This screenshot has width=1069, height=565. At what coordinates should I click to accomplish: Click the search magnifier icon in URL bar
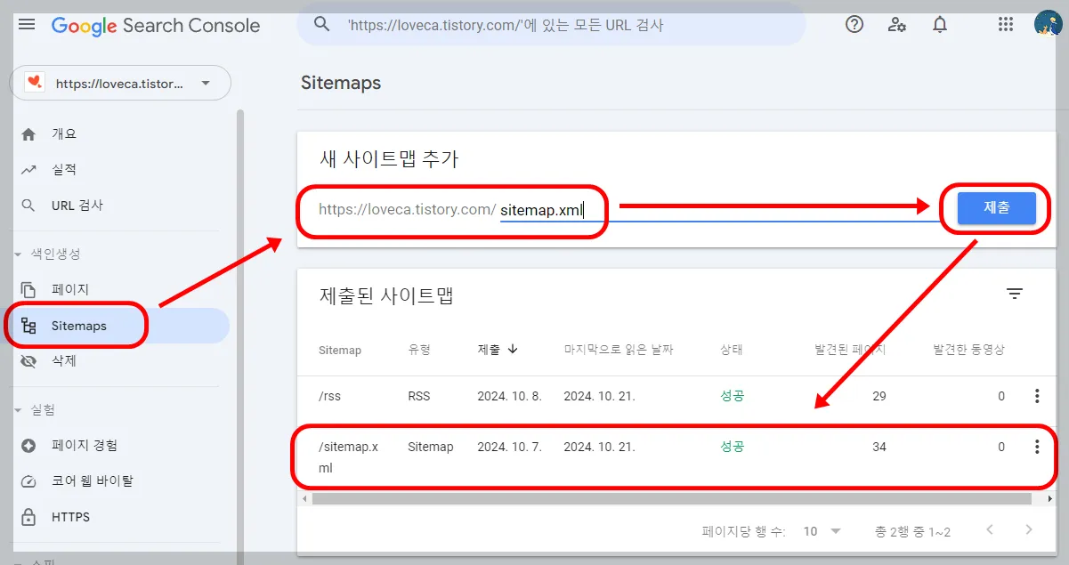click(322, 24)
